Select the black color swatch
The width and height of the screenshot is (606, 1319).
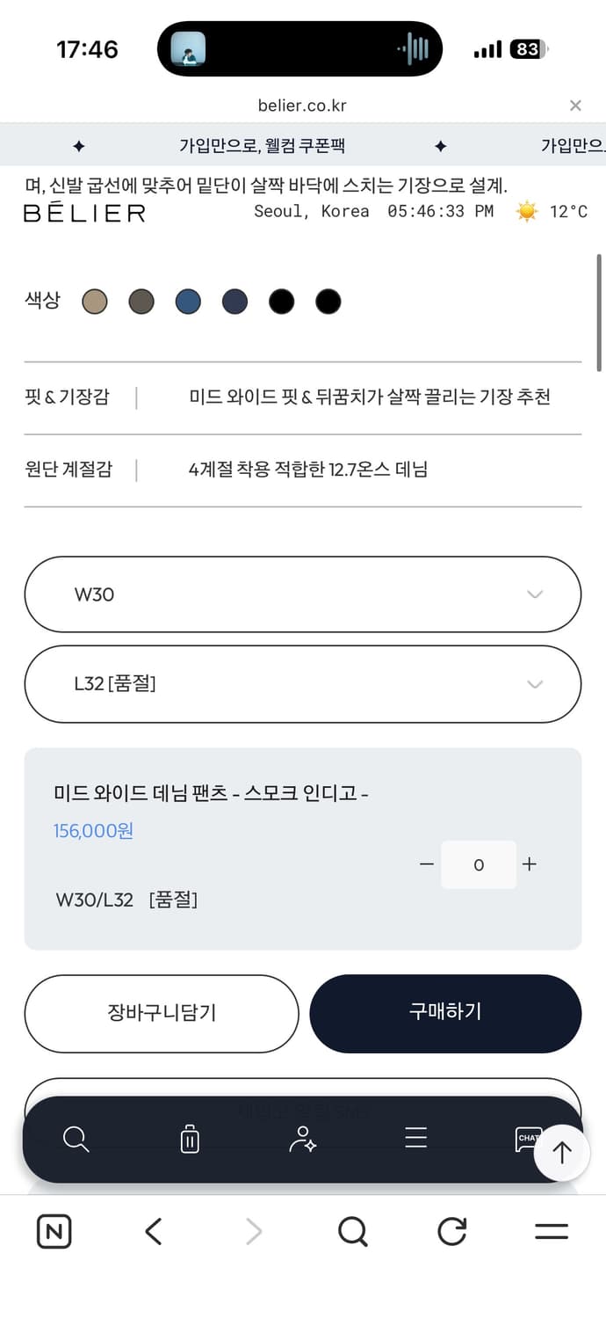coord(282,301)
